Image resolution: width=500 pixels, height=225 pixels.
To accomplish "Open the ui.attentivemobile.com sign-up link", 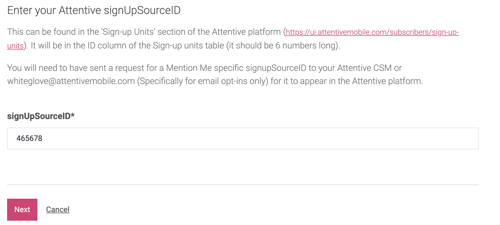I will (x=372, y=32).
